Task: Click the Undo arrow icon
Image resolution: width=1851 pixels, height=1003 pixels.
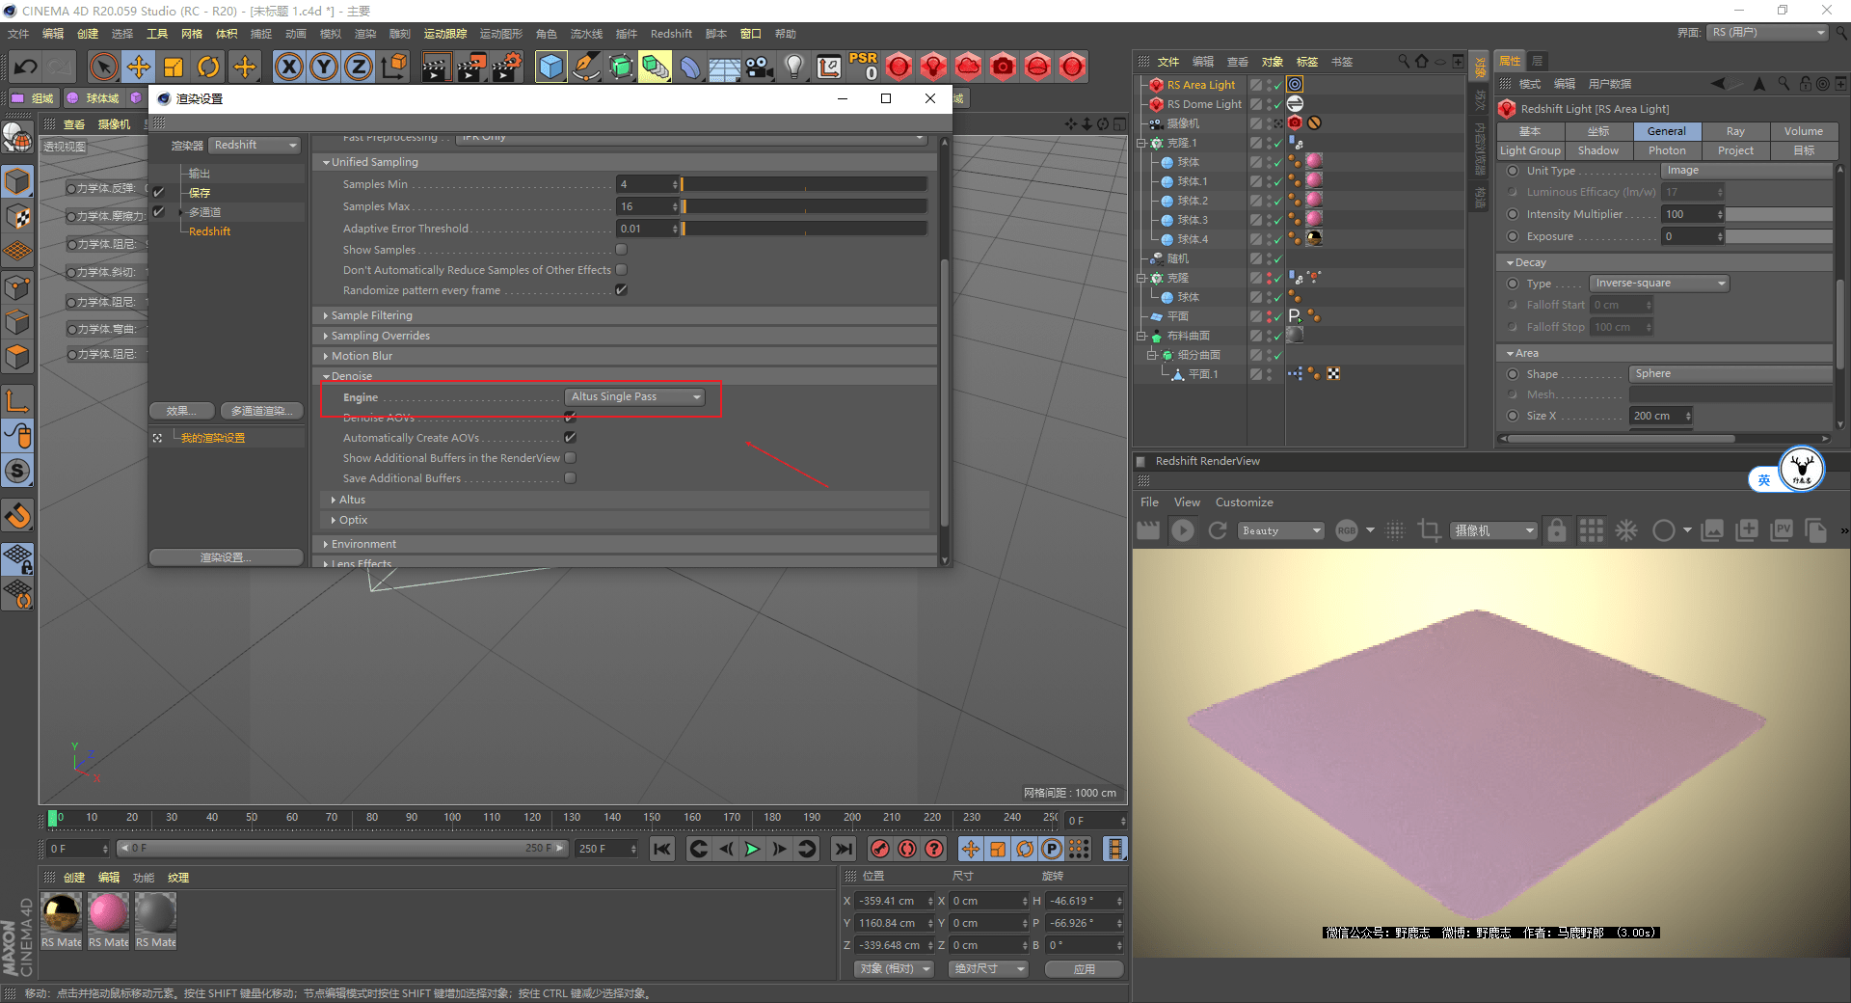Action: 26,67
